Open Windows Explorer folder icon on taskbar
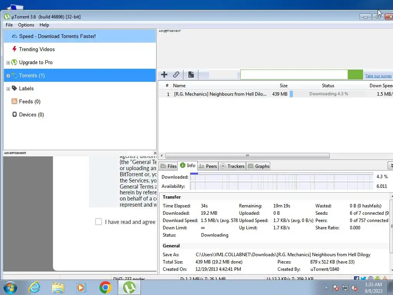Screen dimensions: 393x295 [x=58, y=287]
